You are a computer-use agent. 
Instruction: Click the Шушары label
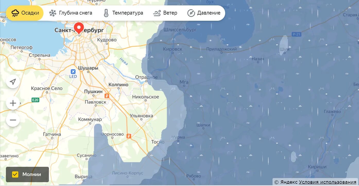[88, 68]
